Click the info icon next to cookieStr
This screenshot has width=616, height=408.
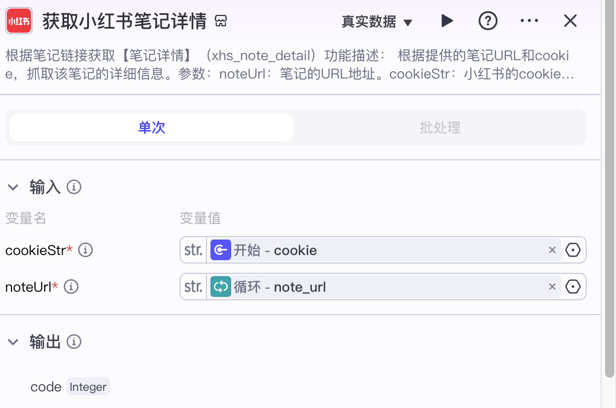pyautogui.click(x=85, y=250)
